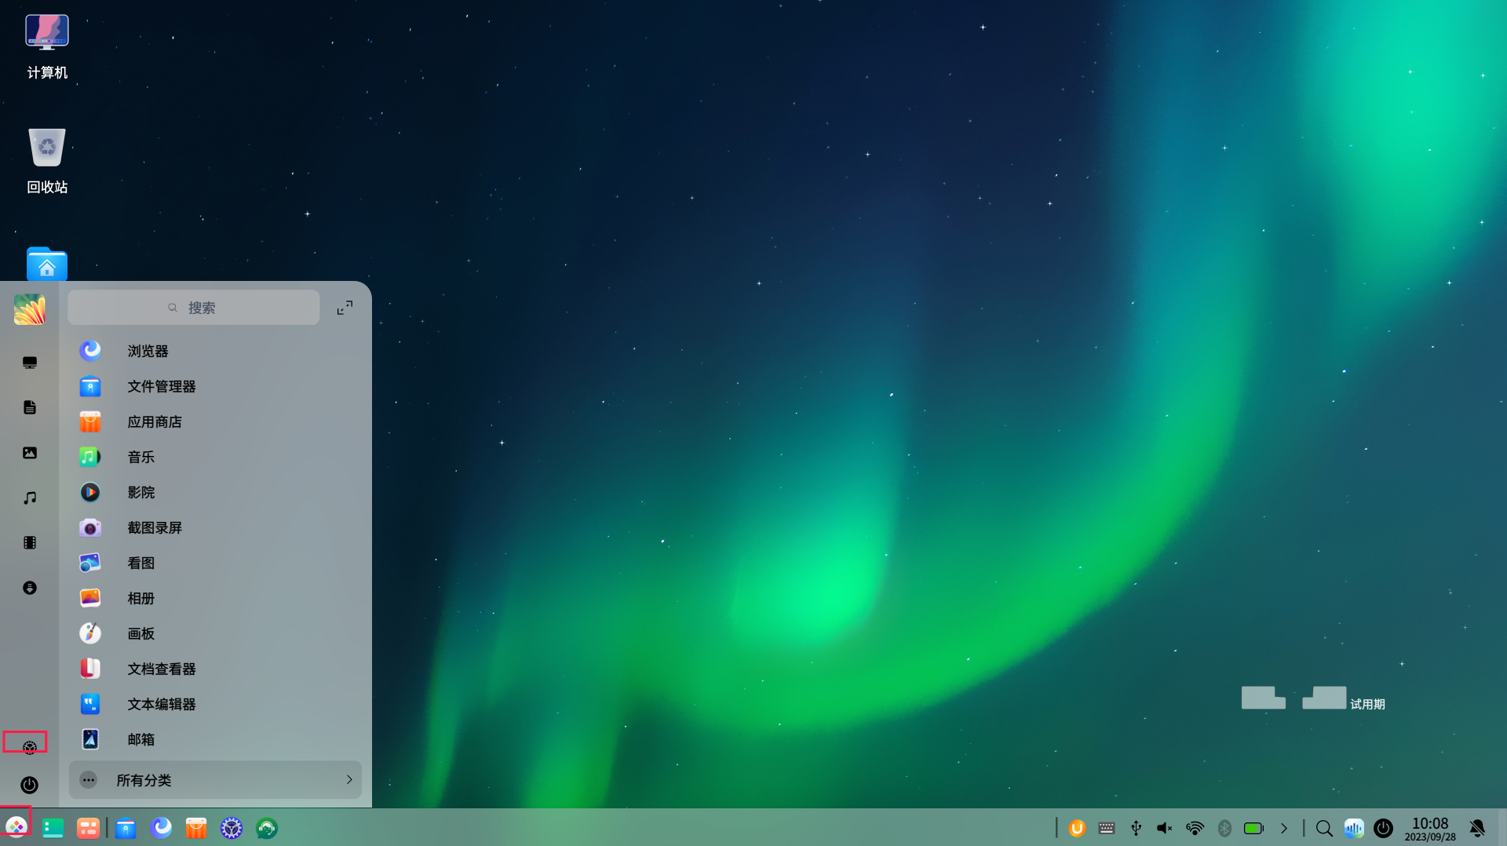Open Videos folder from launcher sidebar
This screenshot has width=1507, height=846.
coord(30,543)
